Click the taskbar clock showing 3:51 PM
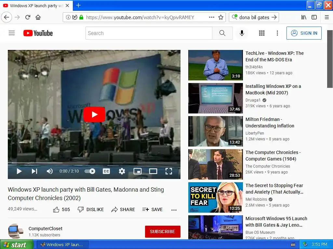Screen dimensions: 333x249 click(x=319, y=244)
